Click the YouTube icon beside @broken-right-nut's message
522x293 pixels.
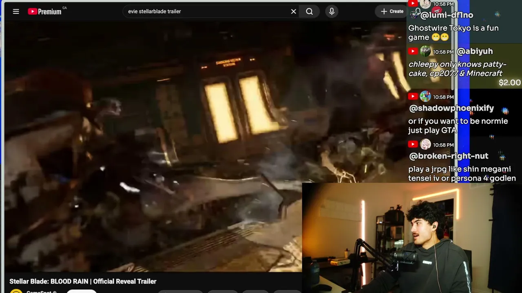click(413, 144)
